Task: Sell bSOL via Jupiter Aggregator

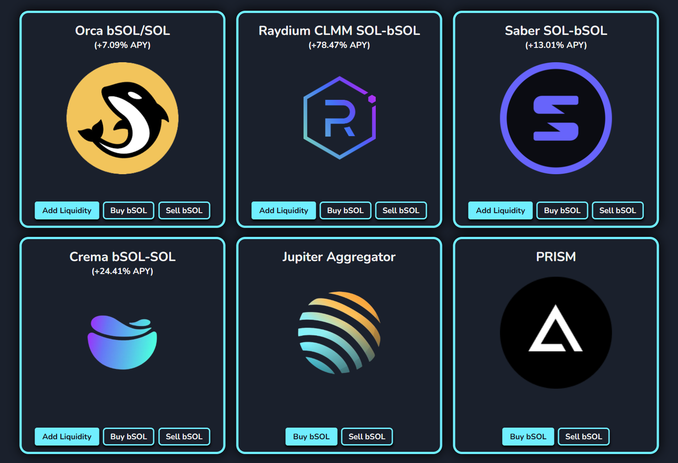Action: [367, 437]
